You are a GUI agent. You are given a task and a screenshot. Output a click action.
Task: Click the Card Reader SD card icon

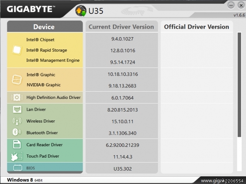tap(17, 144)
